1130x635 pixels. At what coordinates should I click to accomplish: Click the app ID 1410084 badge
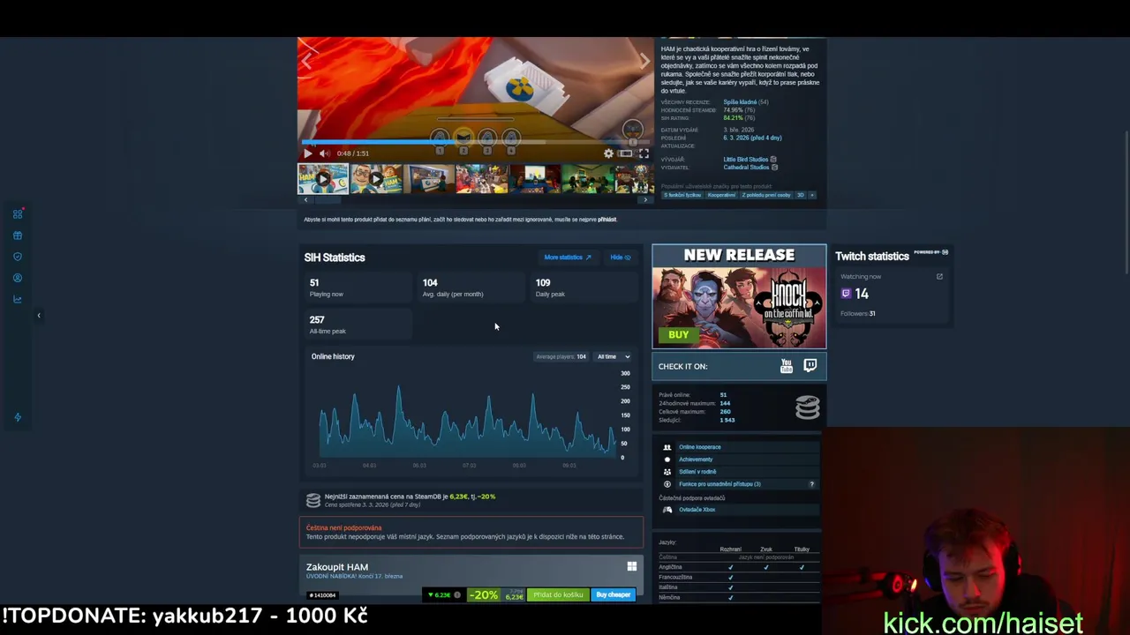[x=322, y=595]
